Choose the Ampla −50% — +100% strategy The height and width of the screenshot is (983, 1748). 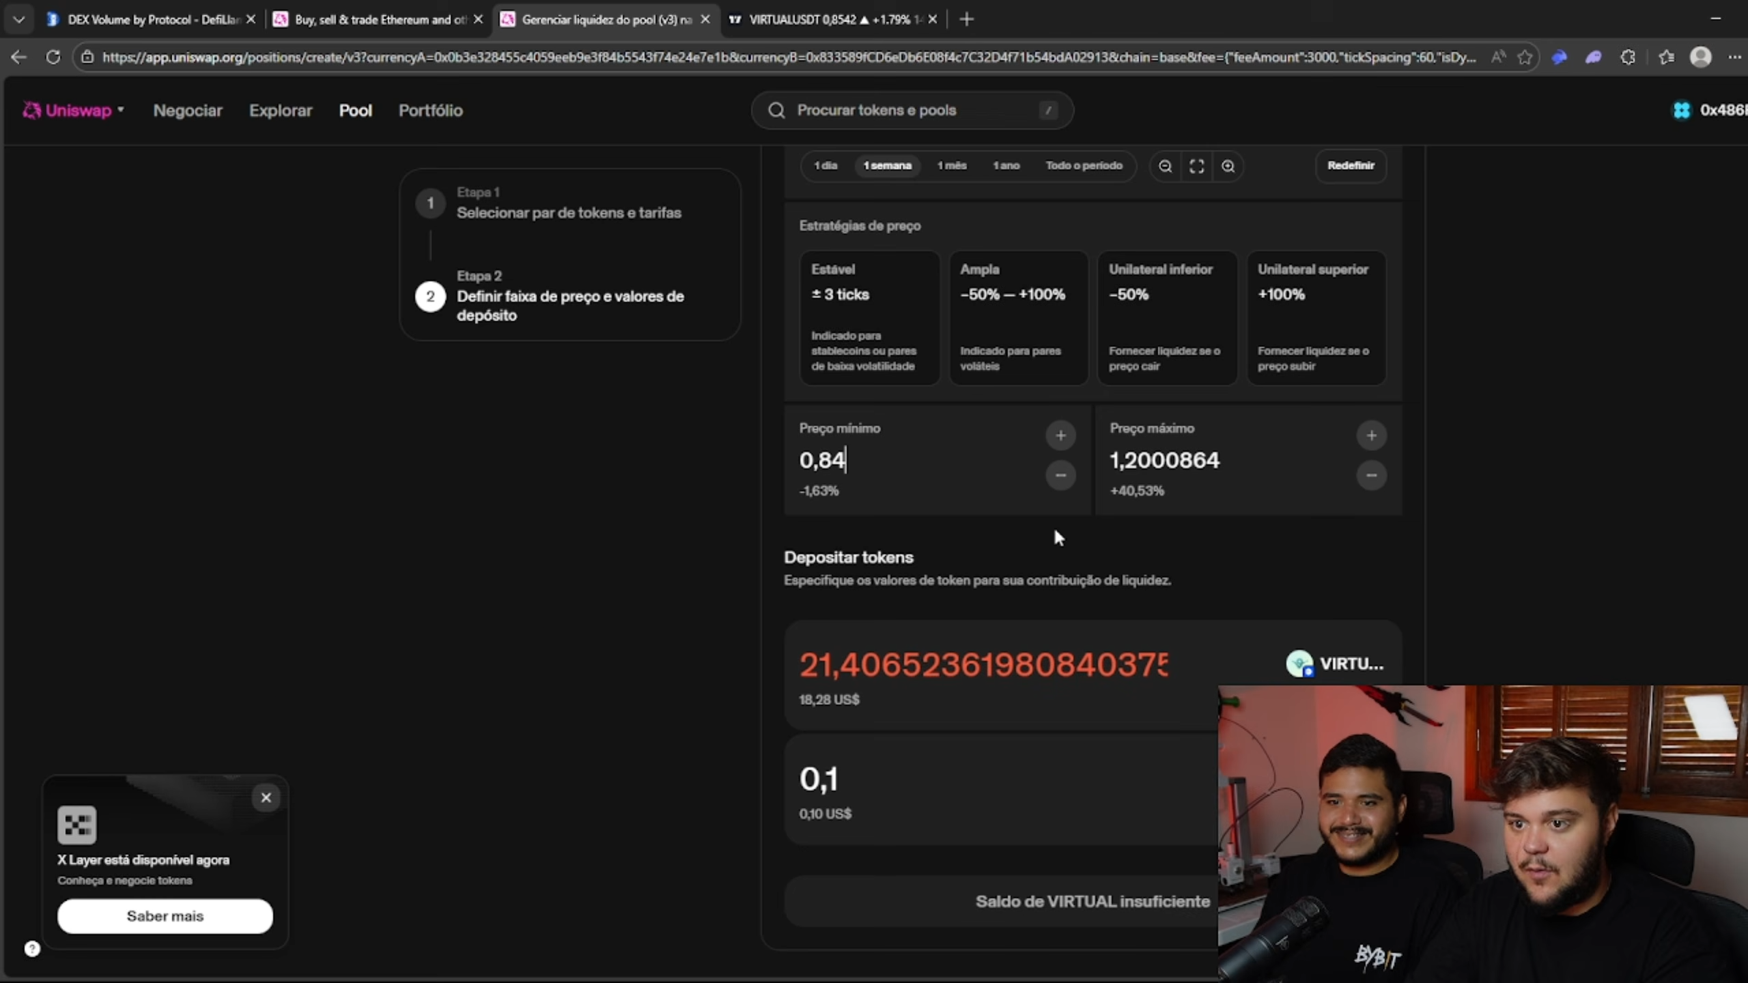point(1018,317)
